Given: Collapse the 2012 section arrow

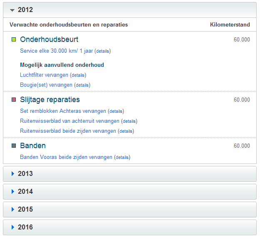Looking at the screenshot, I should [x=12, y=10].
